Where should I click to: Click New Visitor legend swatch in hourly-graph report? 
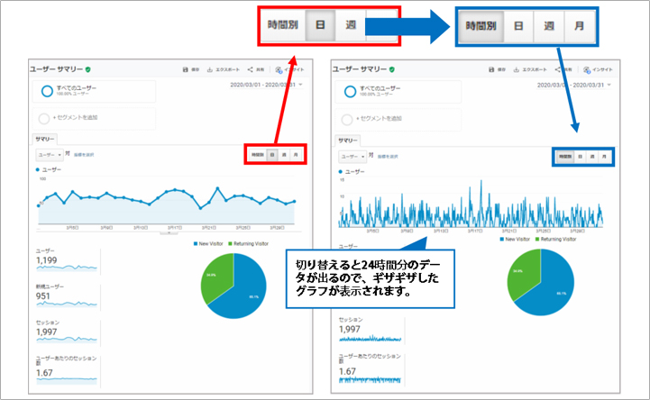coord(502,240)
